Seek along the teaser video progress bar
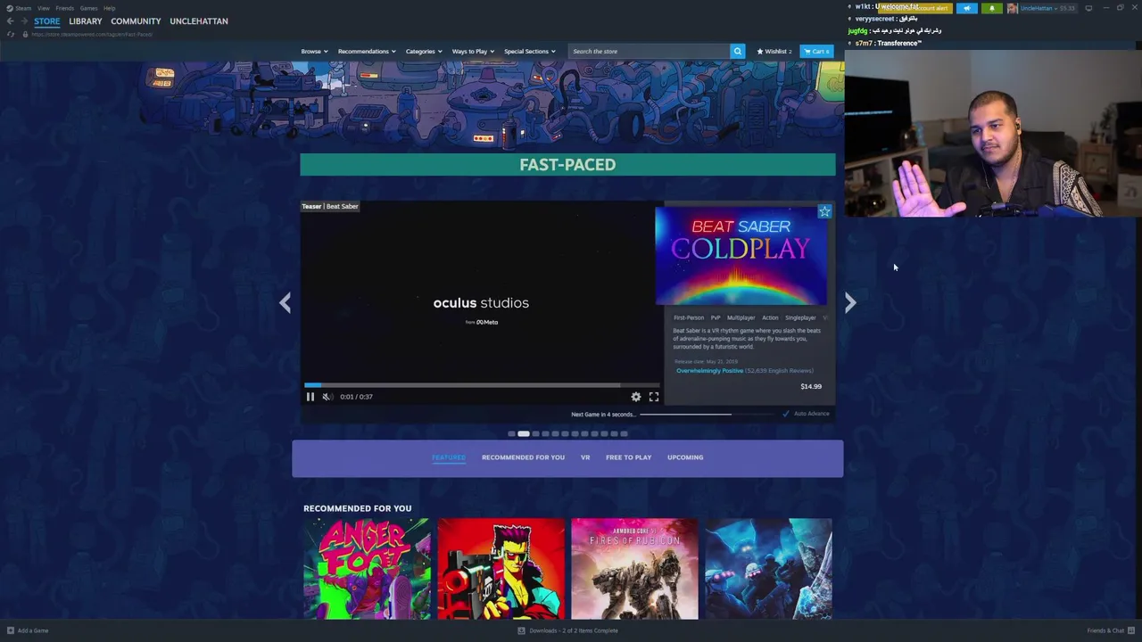This screenshot has width=1142, height=642. tap(481, 385)
